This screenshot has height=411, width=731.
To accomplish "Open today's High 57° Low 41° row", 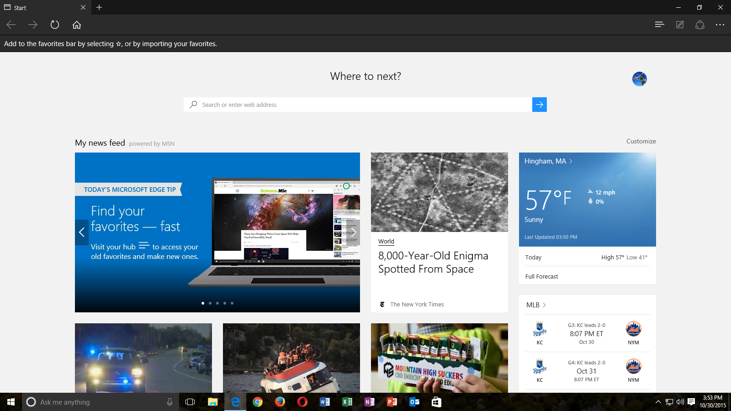I will tap(587, 257).
